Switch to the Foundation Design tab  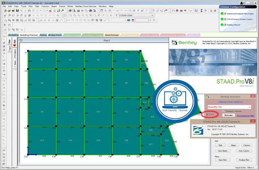[x=93, y=35]
